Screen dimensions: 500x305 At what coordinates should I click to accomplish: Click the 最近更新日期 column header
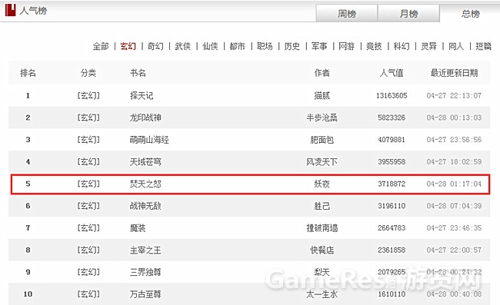(454, 73)
